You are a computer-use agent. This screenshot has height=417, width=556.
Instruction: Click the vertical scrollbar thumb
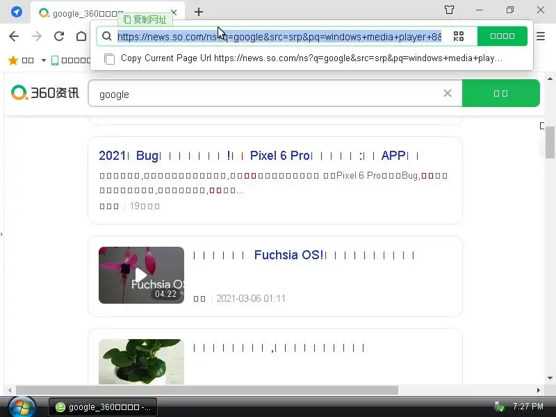coord(550,142)
